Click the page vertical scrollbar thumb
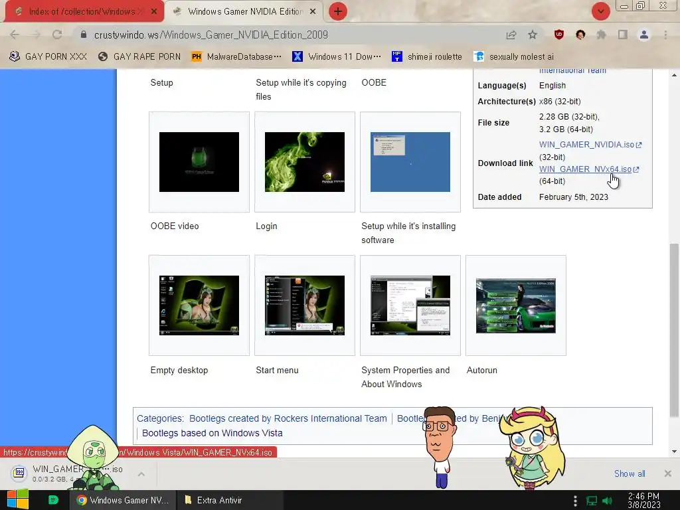 point(674,331)
